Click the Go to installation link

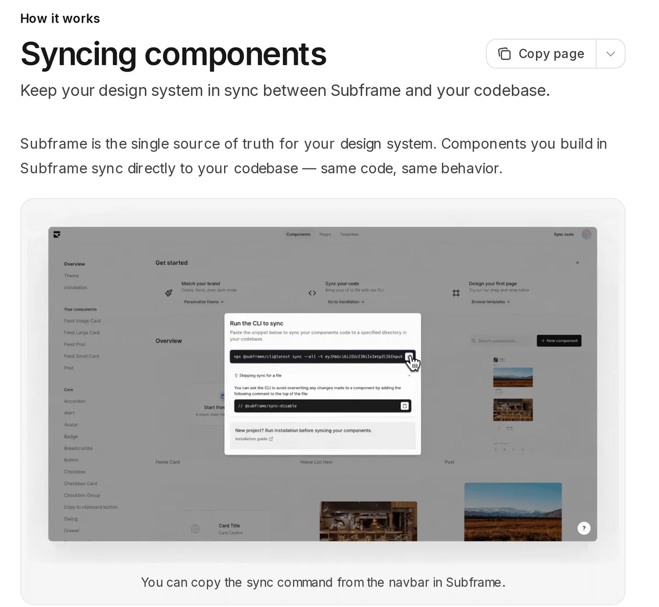pyautogui.click(x=346, y=302)
